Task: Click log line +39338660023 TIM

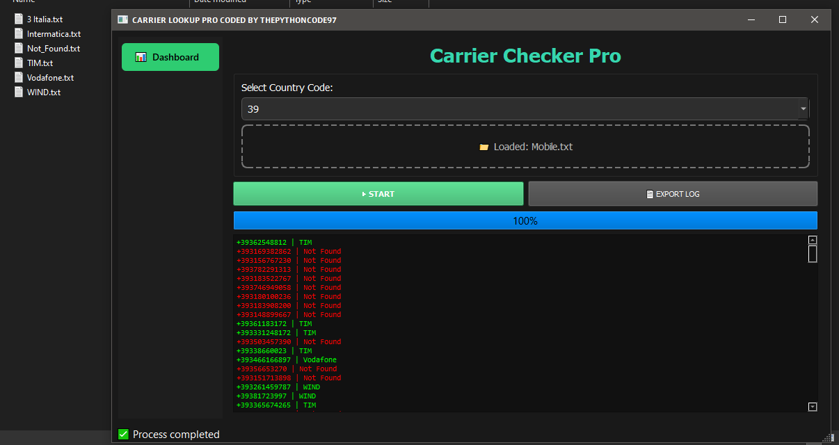Action: [274, 351]
